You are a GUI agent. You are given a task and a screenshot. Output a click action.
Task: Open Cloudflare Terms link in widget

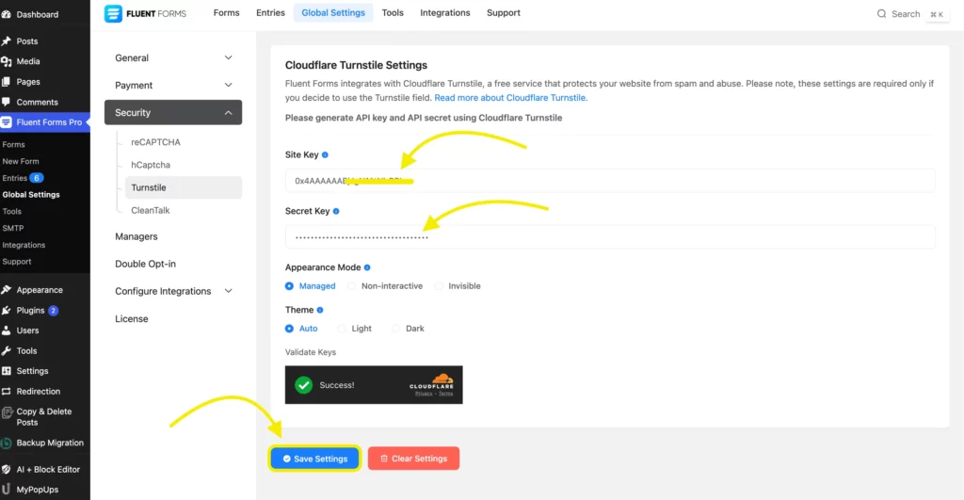click(x=445, y=394)
